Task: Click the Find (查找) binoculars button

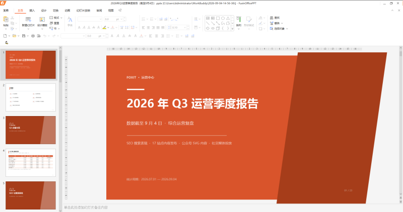Action: pos(275,18)
